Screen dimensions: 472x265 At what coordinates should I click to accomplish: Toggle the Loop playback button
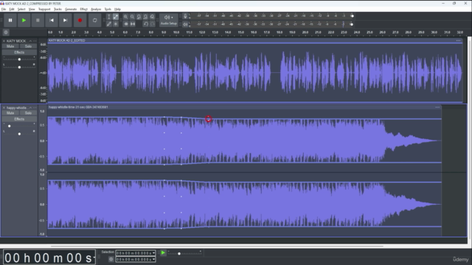click(94, 21)
